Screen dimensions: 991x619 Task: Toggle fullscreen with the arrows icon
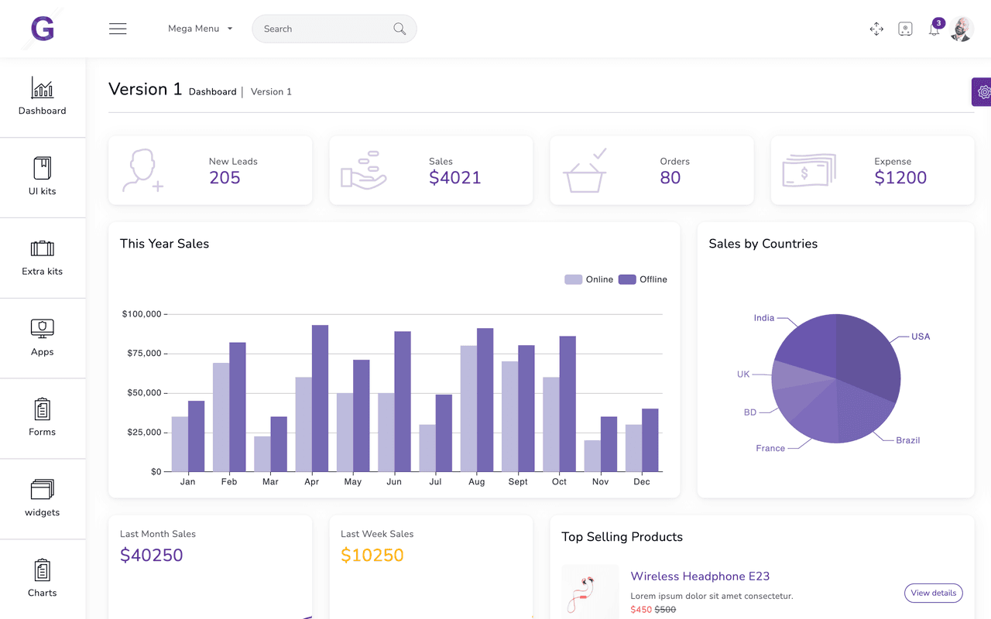876,29
